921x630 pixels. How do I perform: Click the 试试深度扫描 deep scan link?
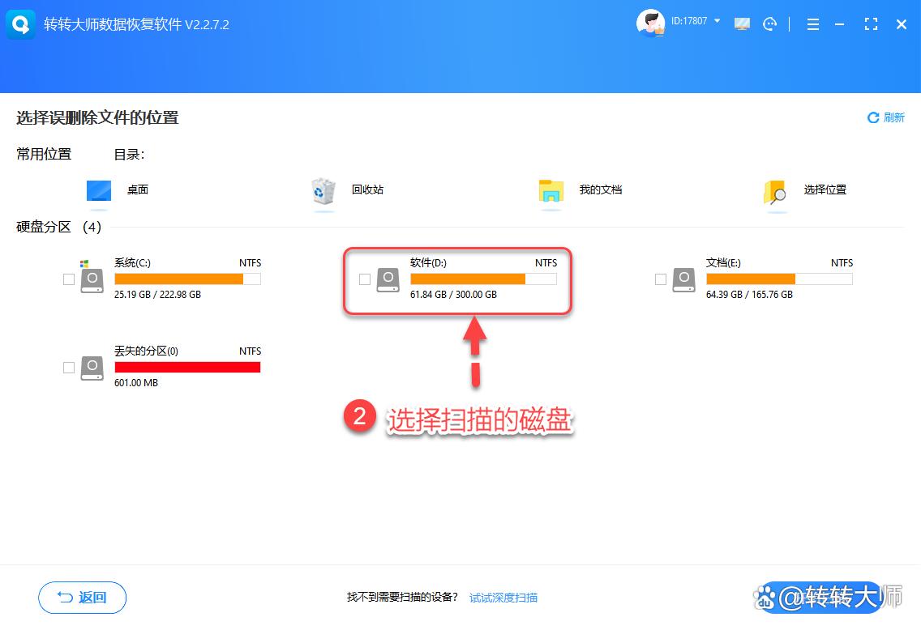[x=503, y=598]
